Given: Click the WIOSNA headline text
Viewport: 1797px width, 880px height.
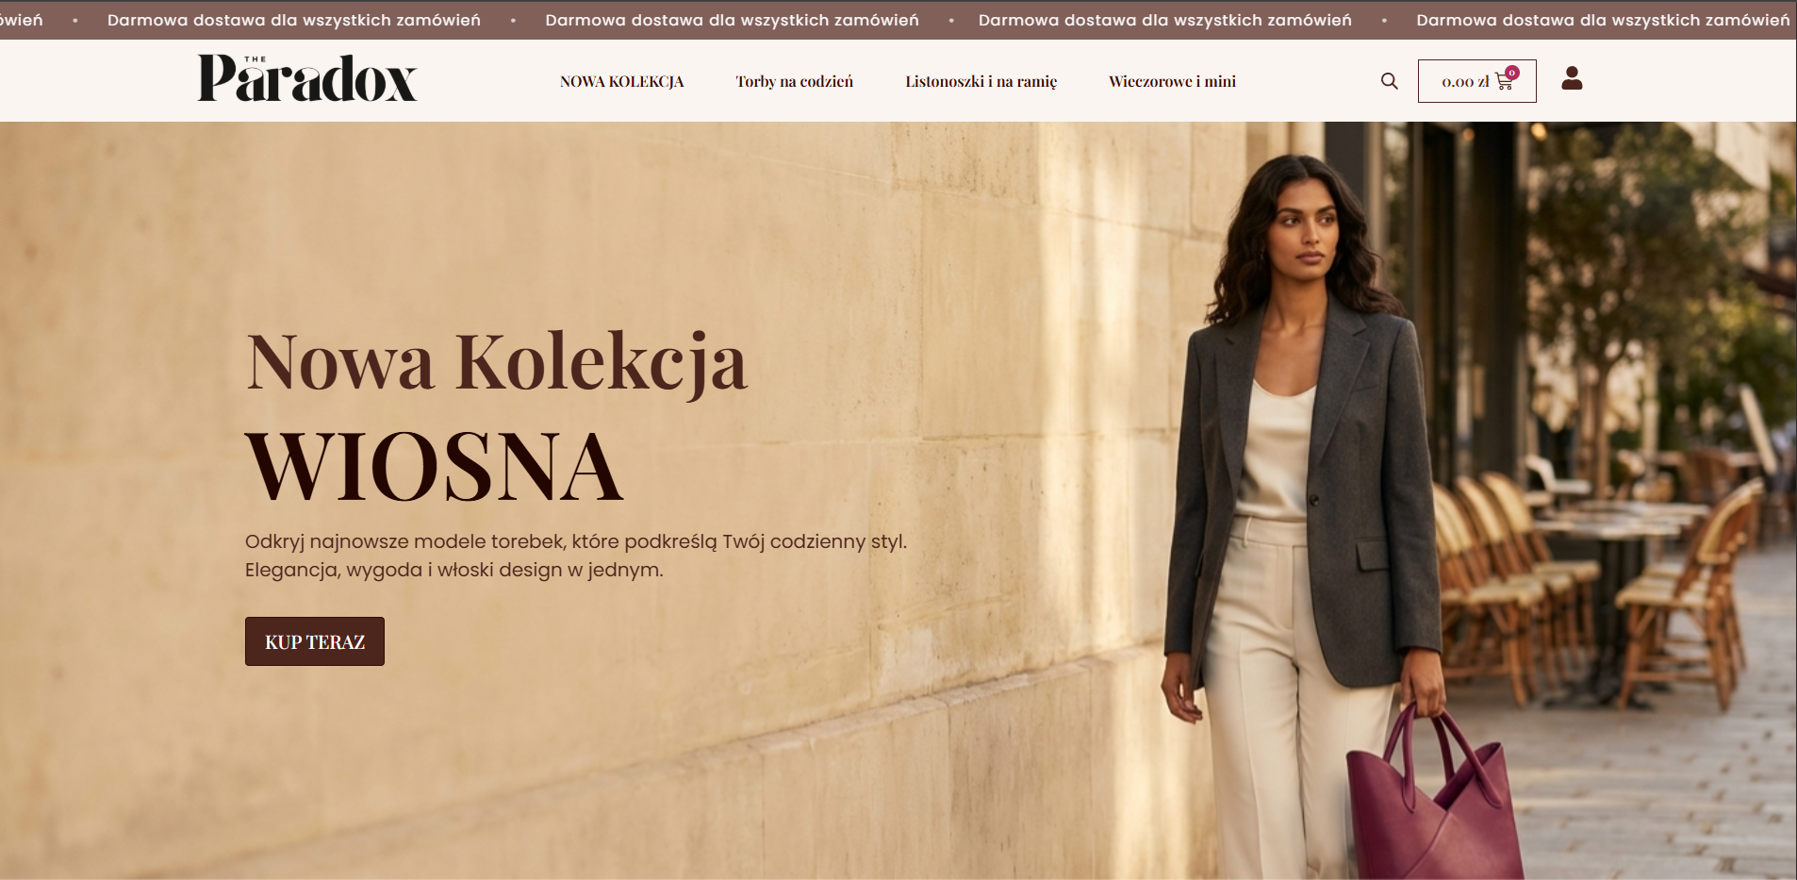Looking at the screenshot, I should [x=434, y=466].
